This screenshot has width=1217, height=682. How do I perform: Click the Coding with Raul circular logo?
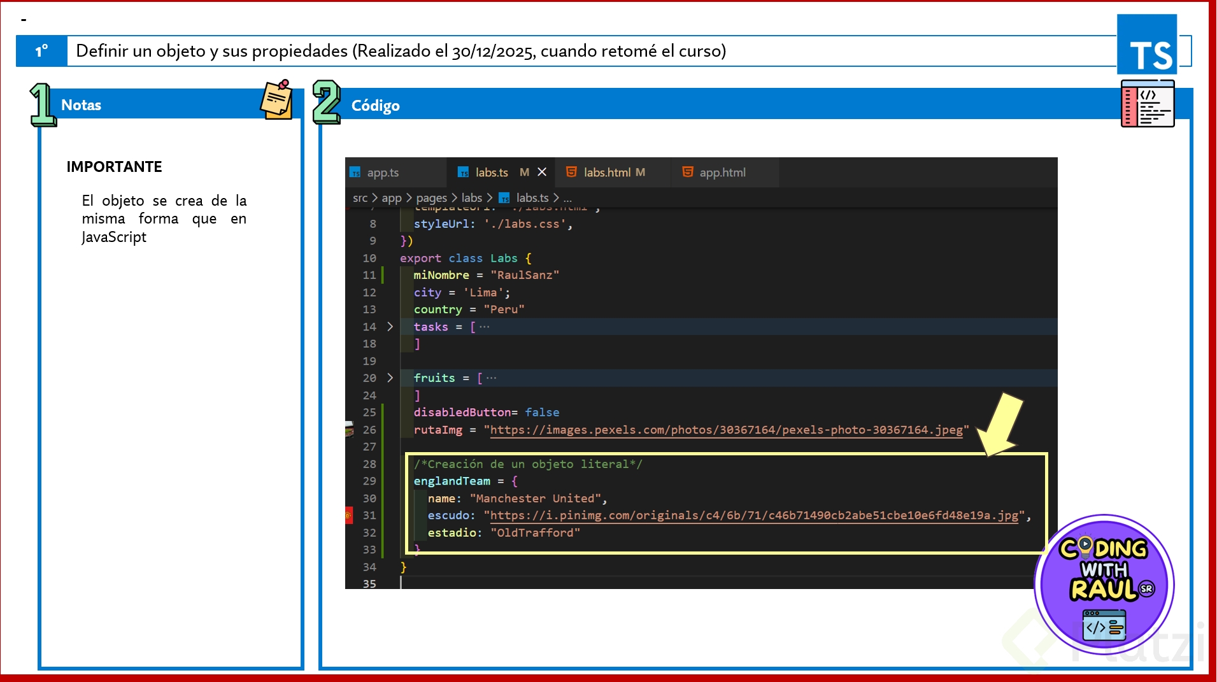click(x=1104, y=583)
